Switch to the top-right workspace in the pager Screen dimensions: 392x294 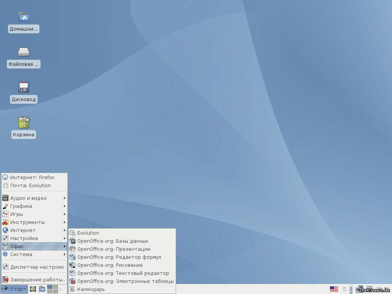point(56,287)
